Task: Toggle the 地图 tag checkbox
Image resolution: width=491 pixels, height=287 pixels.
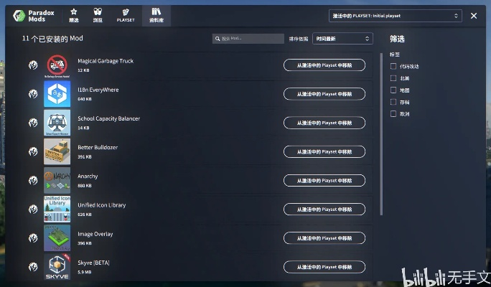Action: click(x=393, y=90)
